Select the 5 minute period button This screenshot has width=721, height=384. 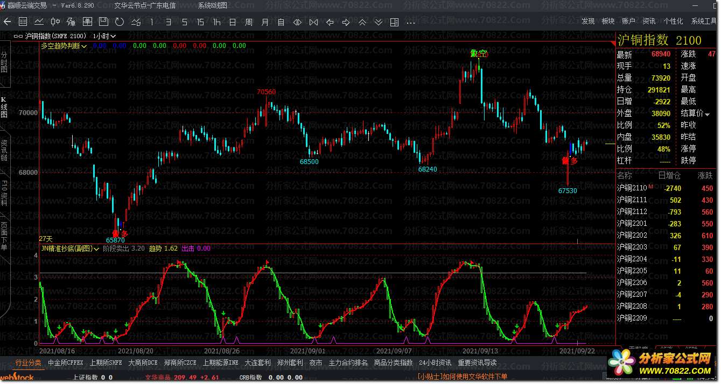pos(184,22)
